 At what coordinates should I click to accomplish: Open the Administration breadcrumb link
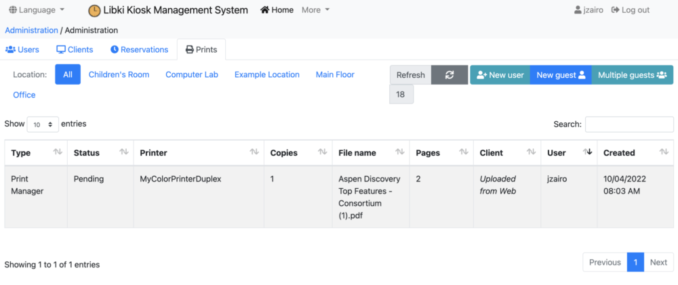click(x=31, y=30)
